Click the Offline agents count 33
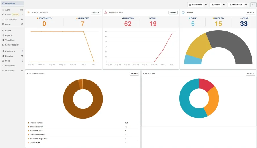Image resolution: width=257 pixels, height=148 pixels. (244, 24)
